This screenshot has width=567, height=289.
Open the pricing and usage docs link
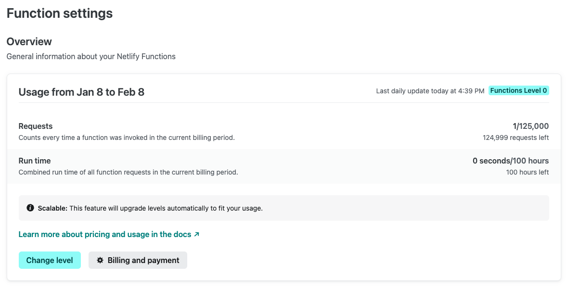coord(109,235)
